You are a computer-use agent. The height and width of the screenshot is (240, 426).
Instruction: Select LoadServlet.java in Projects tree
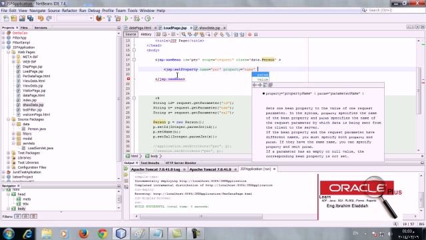40,148
